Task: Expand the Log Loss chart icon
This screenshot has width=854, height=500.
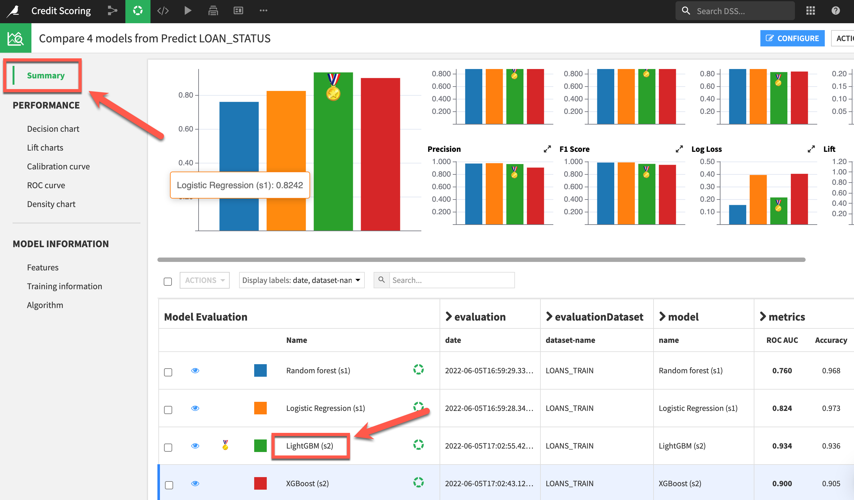Action: (x=811, y=149)
